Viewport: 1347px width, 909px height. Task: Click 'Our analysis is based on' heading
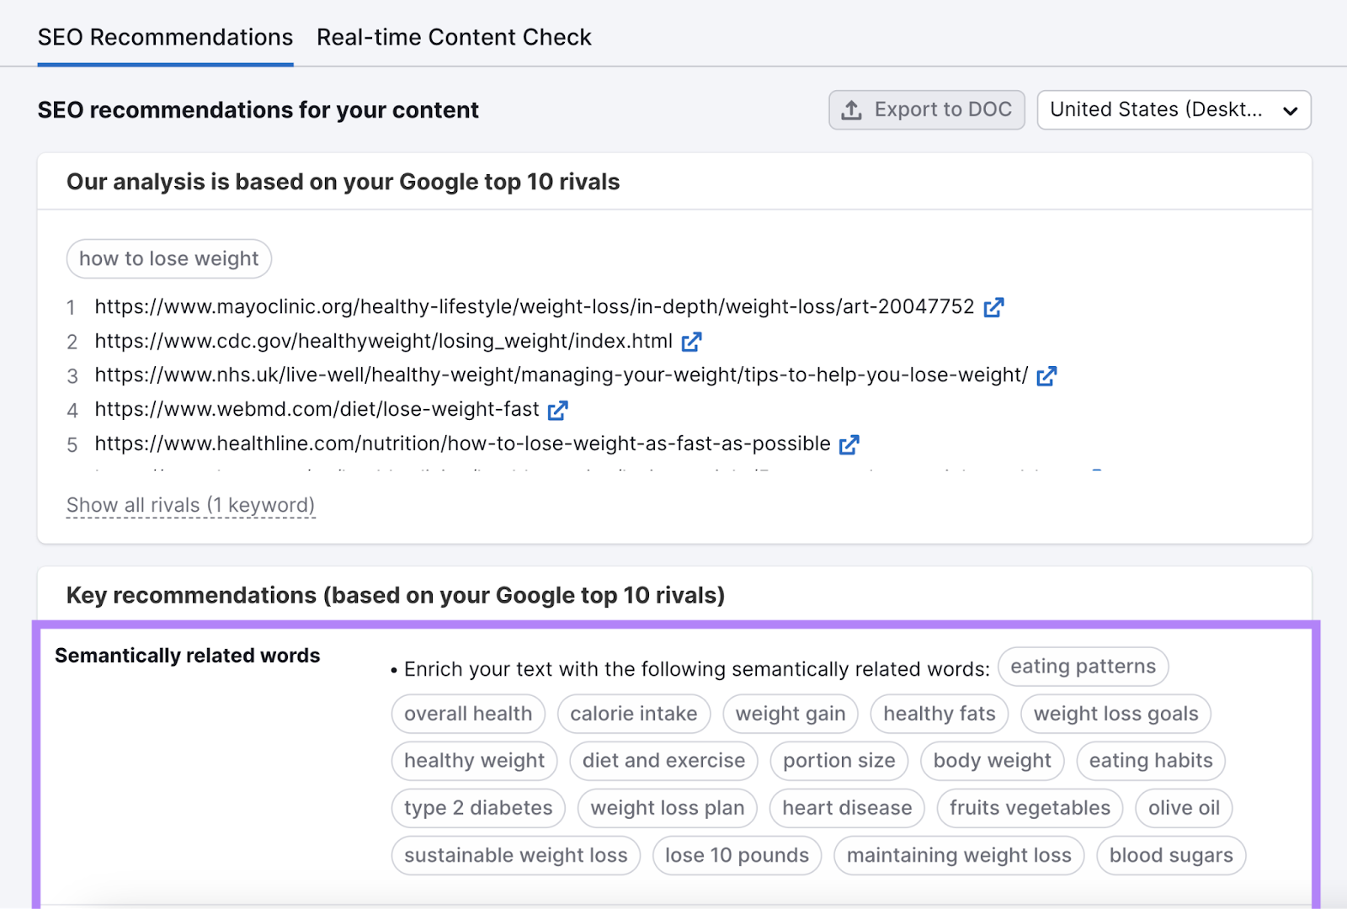coord(343,182)
